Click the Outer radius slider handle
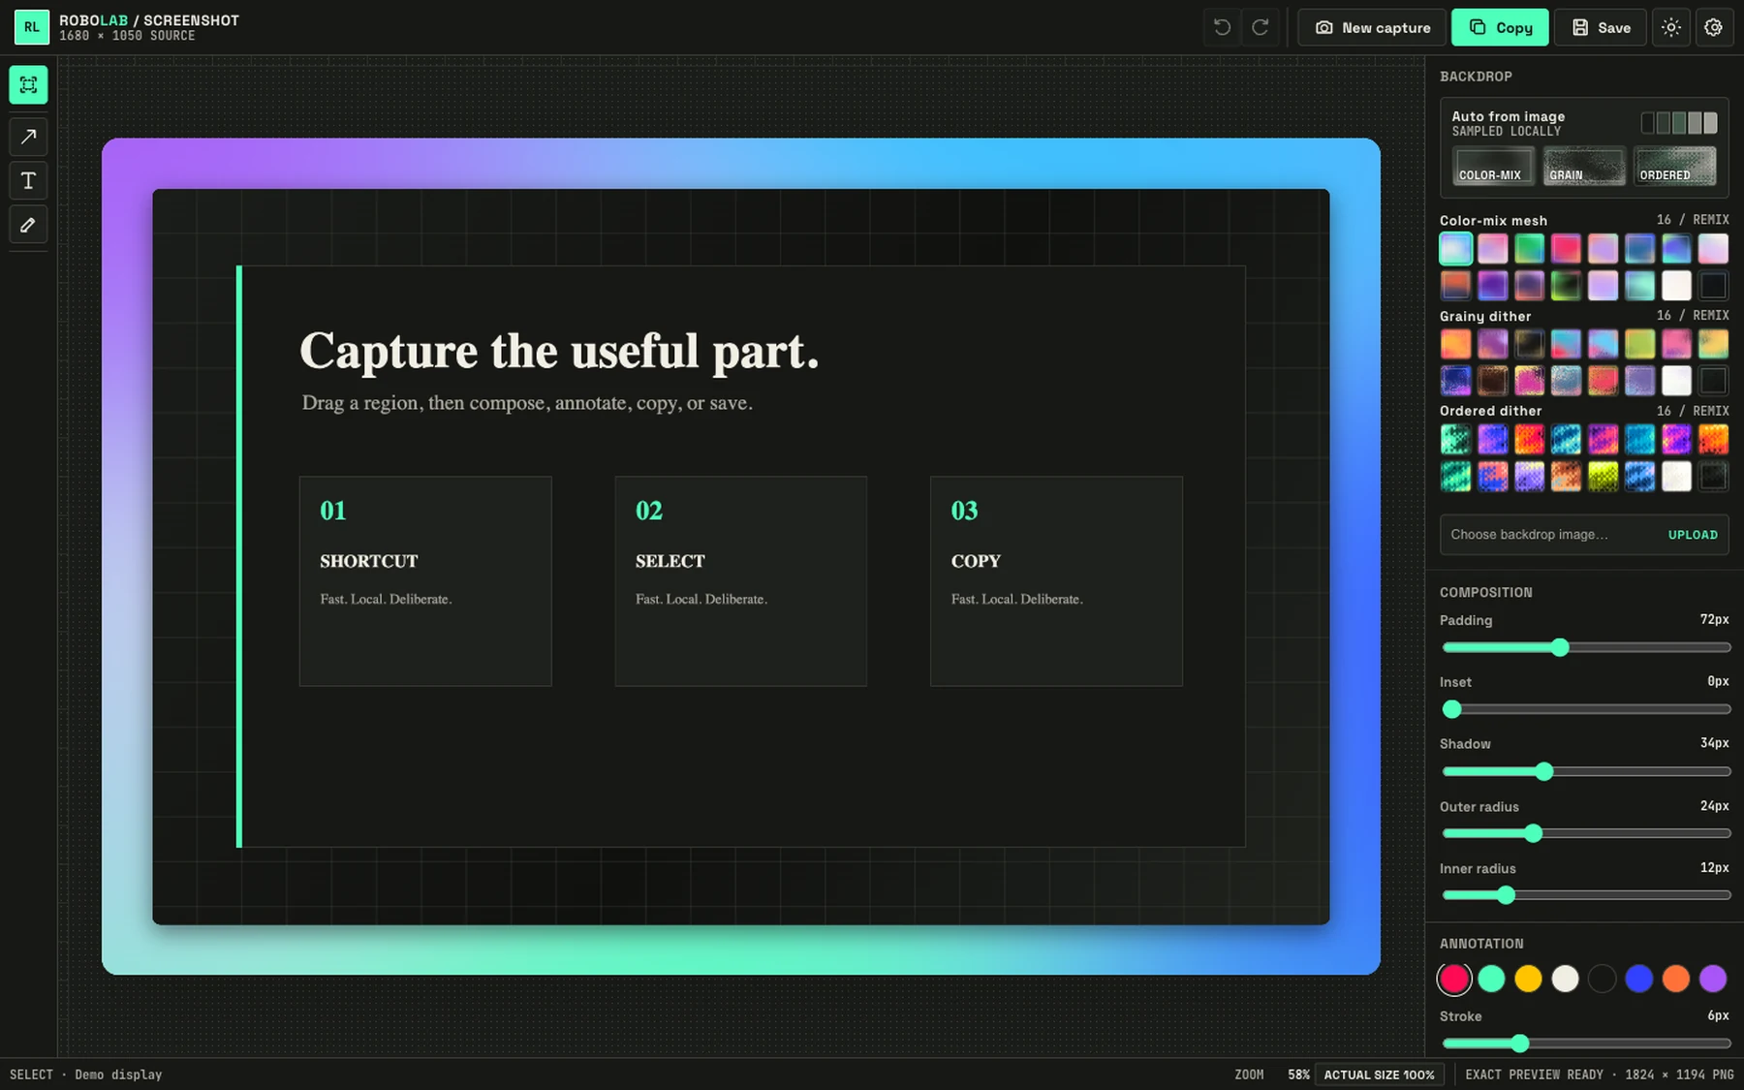This screenshot has height=1090, width=1744. pos(1533,833)
